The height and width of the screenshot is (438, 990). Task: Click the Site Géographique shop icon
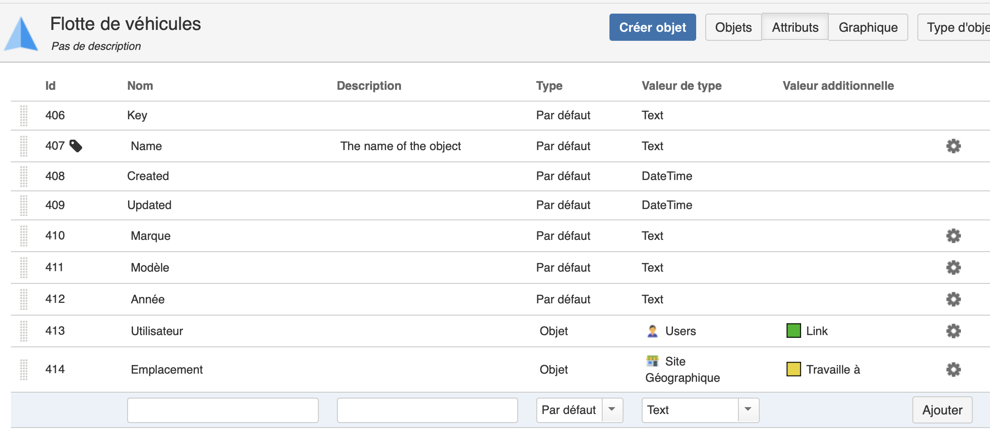[653, 361]
